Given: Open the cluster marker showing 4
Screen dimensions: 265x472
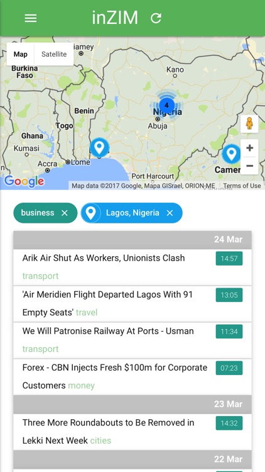Looking at the screenshot, I should [166, 106].
